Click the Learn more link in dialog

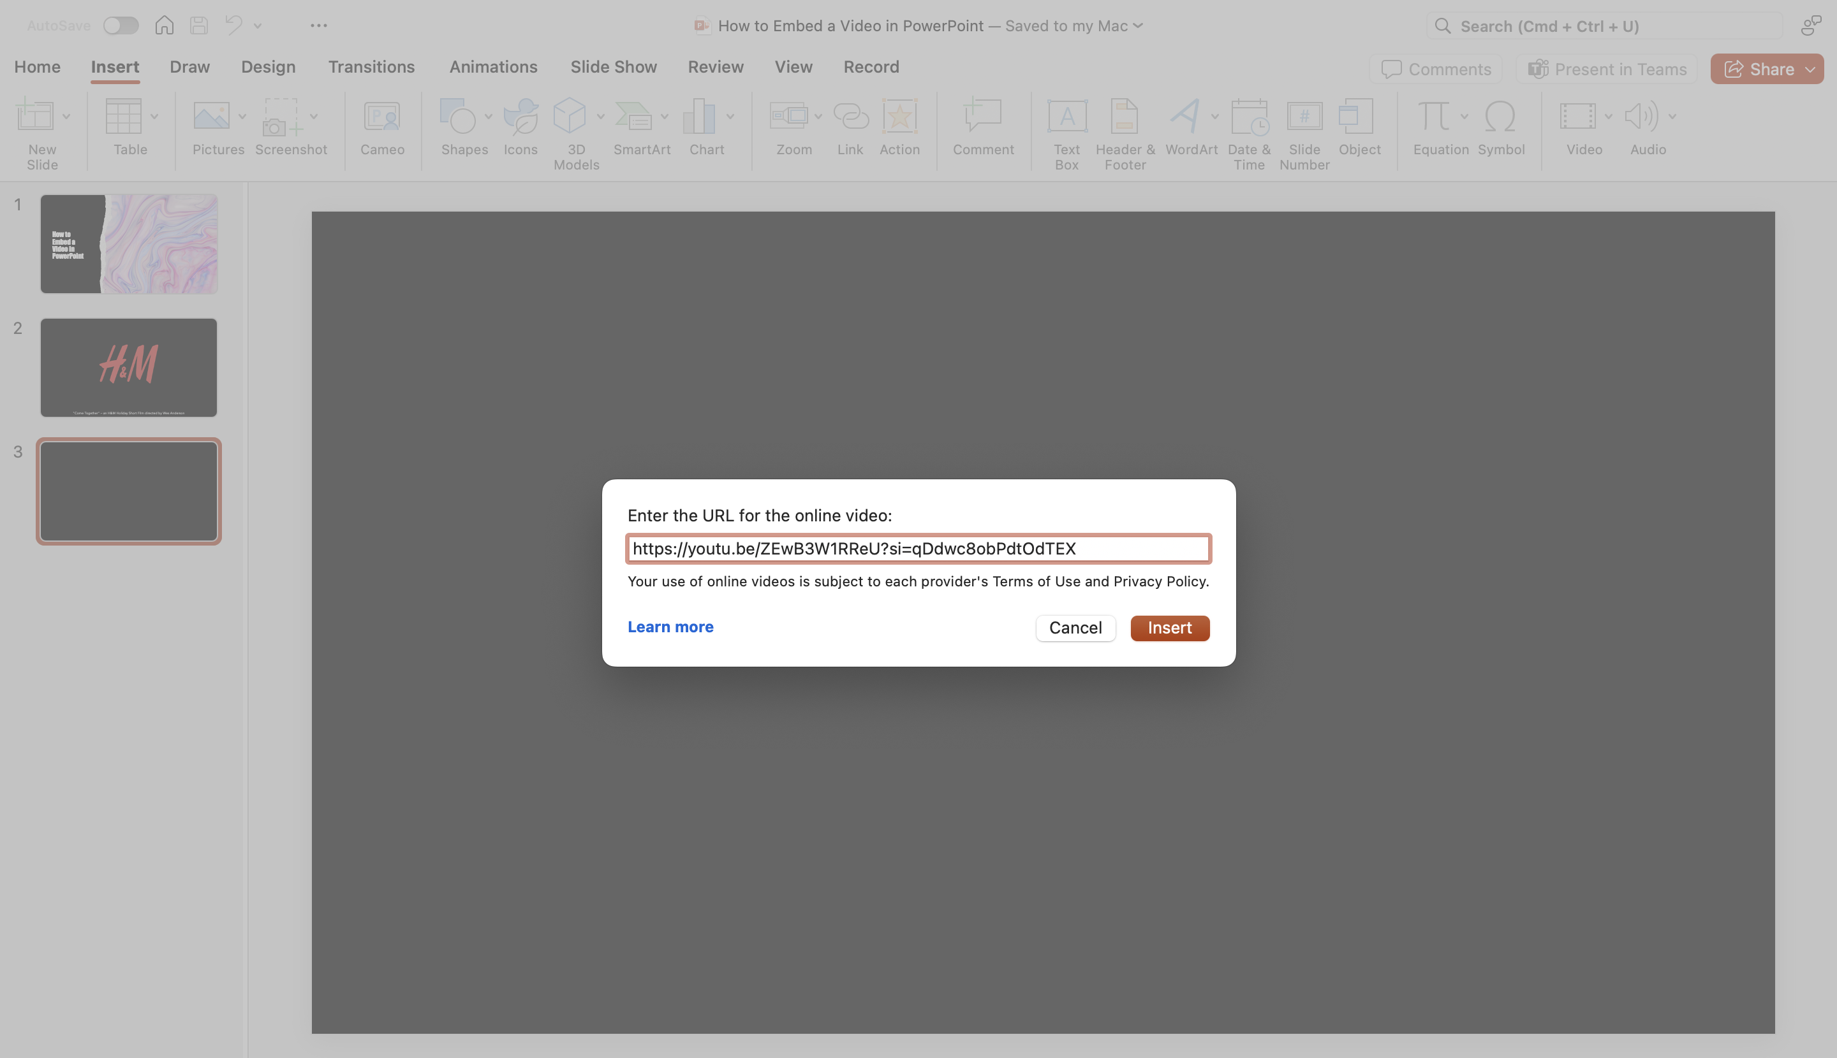pos(670,627)
